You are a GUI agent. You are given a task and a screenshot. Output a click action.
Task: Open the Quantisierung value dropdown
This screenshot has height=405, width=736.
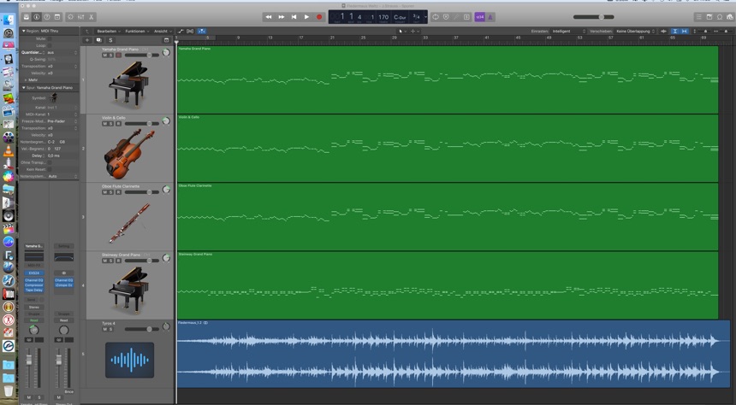[x=62, y=52]
